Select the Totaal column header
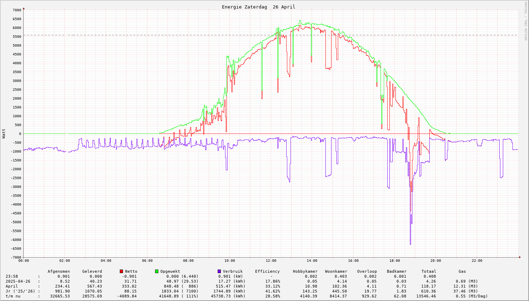 click(429, 271)
